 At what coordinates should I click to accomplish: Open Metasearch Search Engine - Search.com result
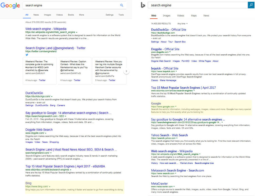coord(177,170)
